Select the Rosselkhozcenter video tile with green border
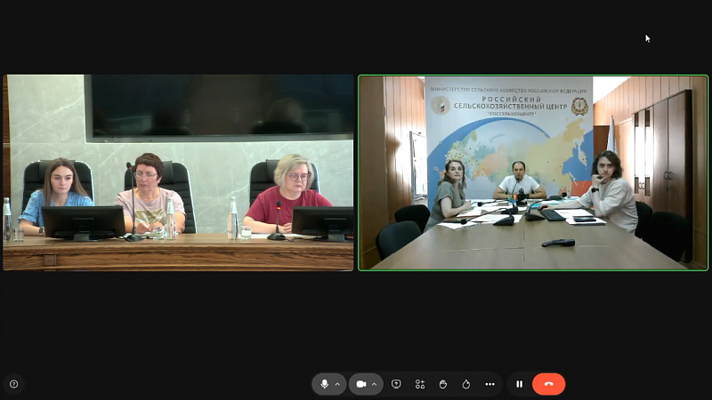 point(533,172)
